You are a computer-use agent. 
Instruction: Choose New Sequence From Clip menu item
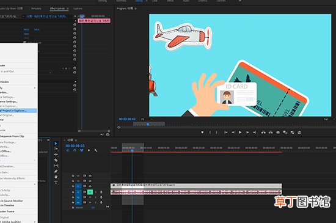[x=18, y=136]
